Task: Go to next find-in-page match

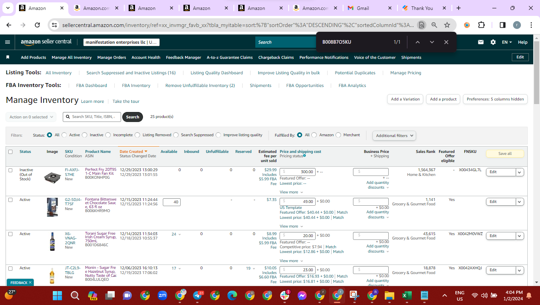Action: tap(432, 42)
